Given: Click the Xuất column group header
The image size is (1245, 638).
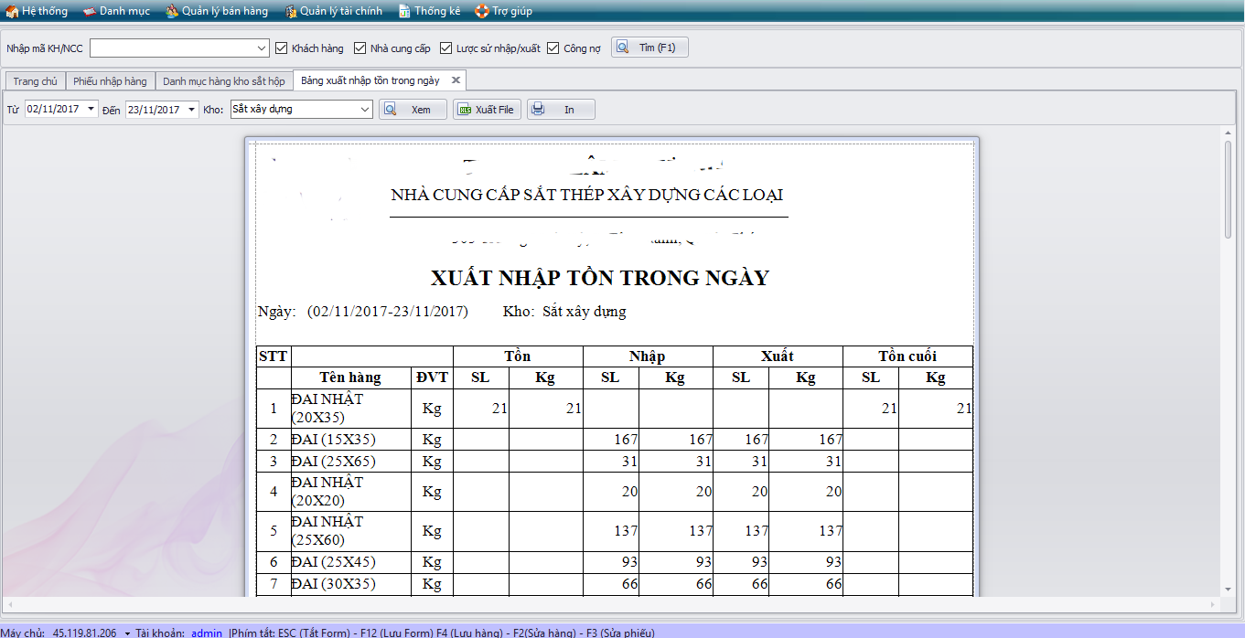Looking at the screenshot, I should [x=778, y=356].
